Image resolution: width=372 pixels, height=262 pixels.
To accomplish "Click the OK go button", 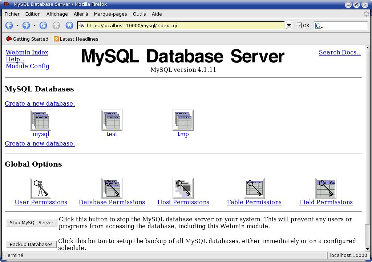I will (x=303, y=26).
